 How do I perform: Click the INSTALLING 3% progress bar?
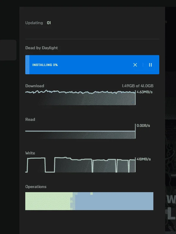(x=92, y=65)
